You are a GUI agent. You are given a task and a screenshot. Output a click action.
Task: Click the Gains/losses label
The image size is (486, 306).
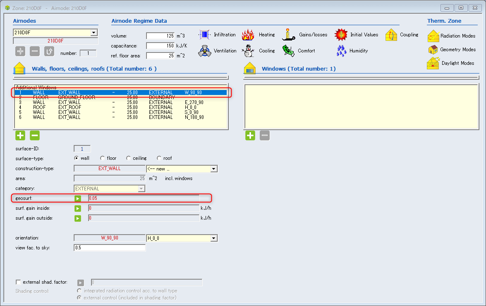[x=313, y=35]
